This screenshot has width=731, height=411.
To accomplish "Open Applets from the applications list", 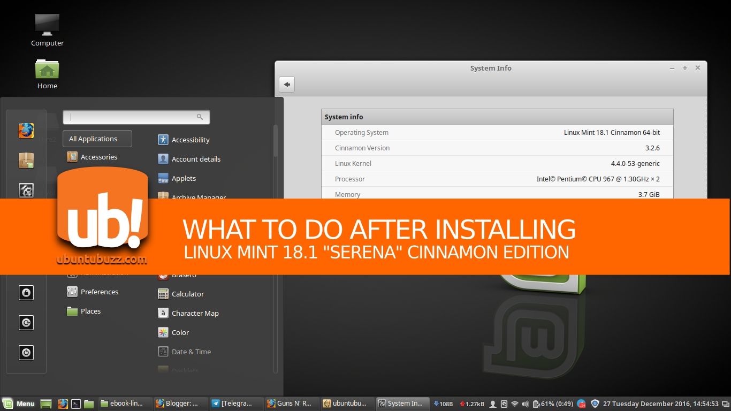I will pos(177,178).
